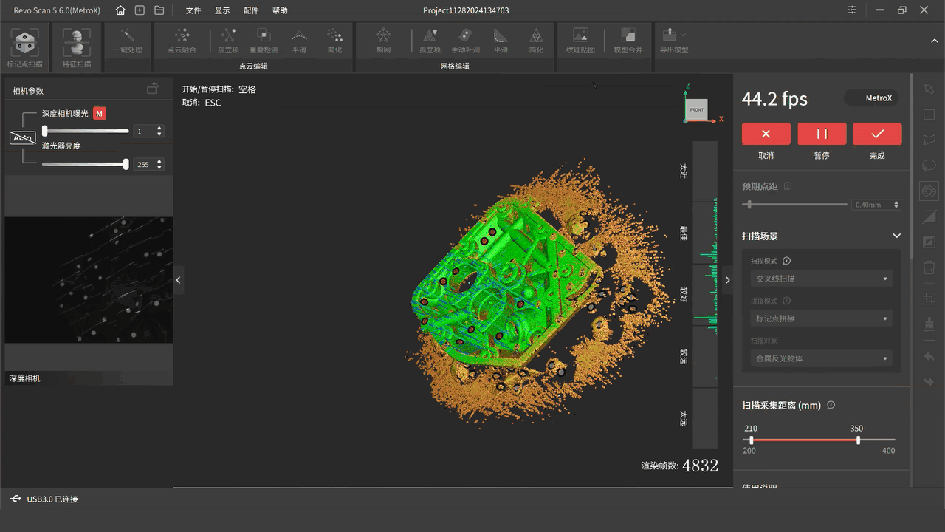This screenshot has height=532, width=945.
Task: Toggle the Auto exposure button
Action: tap(22, 137)
